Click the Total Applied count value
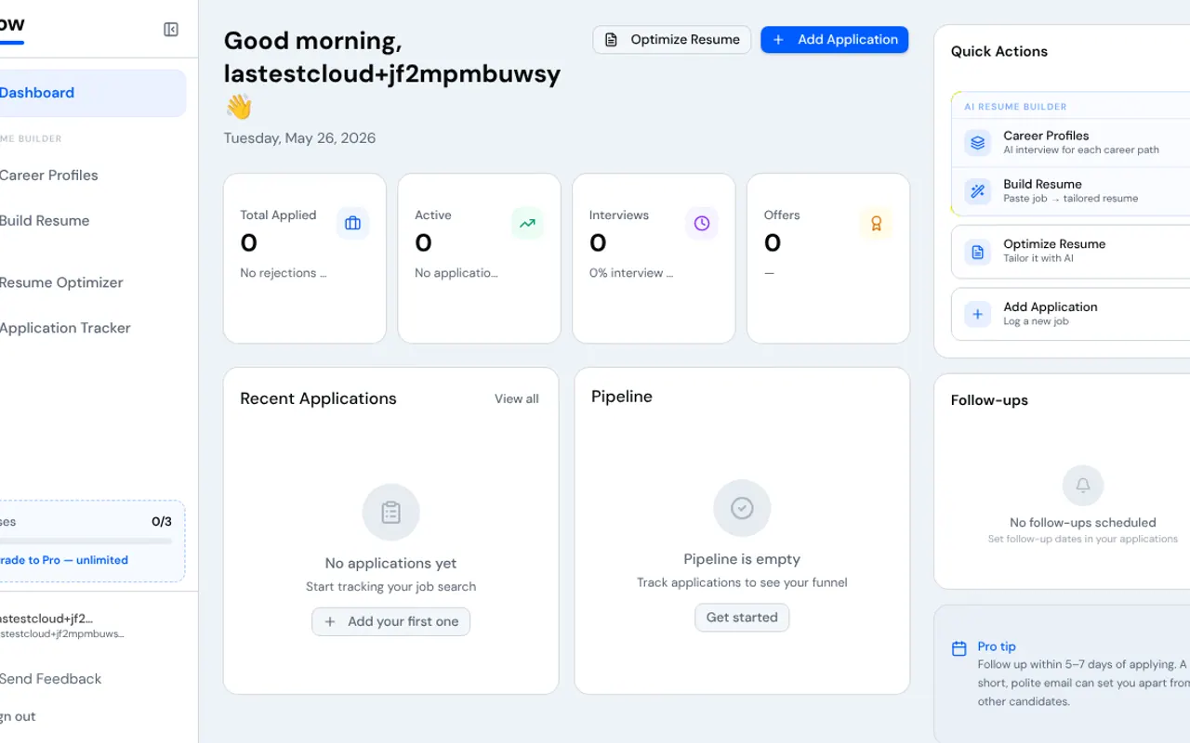The width and height of the screenshot is (1190, 743). 248,243
